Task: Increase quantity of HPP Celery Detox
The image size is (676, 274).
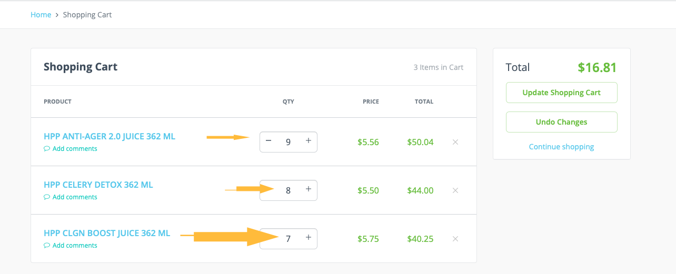Action: tap(309, 189)
